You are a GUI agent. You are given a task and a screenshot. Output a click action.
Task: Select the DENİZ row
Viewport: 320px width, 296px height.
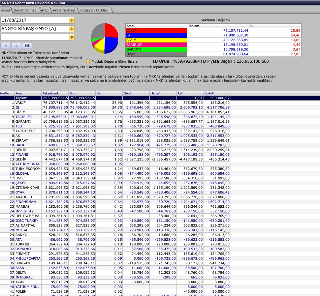pos(115,150)
